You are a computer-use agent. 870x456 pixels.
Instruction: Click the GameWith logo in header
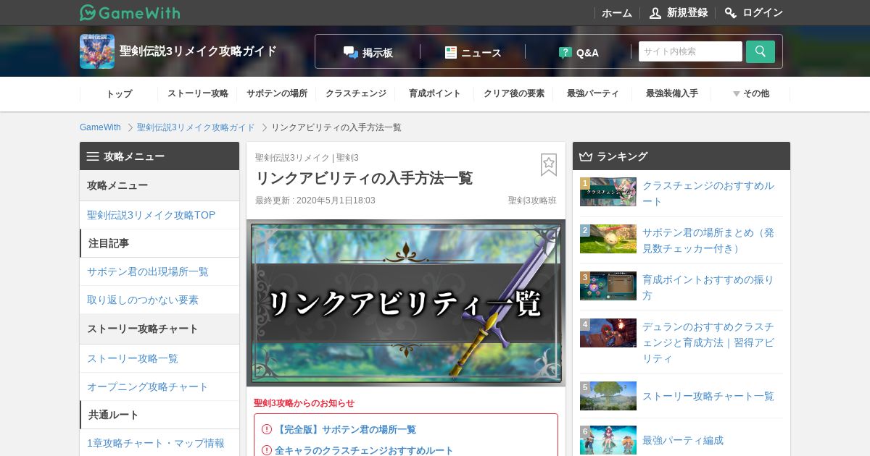click(x=130, y=12)
